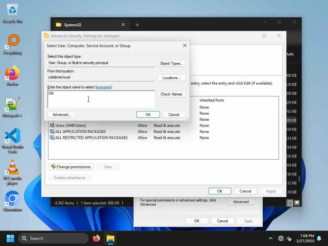Screen dimensions: 328x246
Task: Switch File Explorer to details view icon
Action: coord(290,203)
